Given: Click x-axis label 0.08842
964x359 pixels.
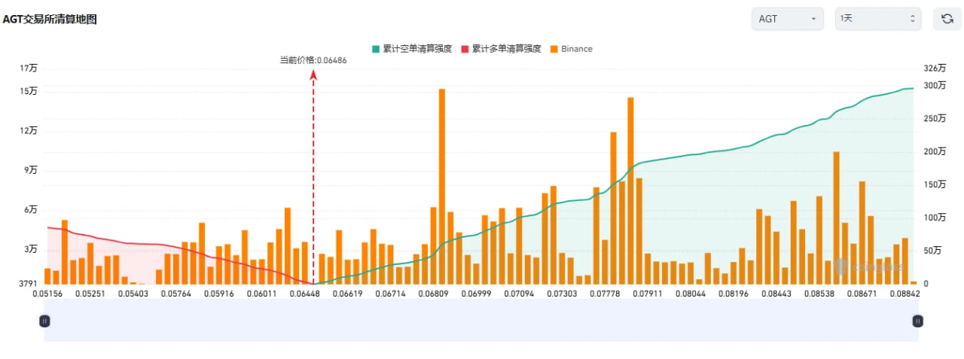Looking at the screenshot, I should pyautogui.click(x=904, y=294).
